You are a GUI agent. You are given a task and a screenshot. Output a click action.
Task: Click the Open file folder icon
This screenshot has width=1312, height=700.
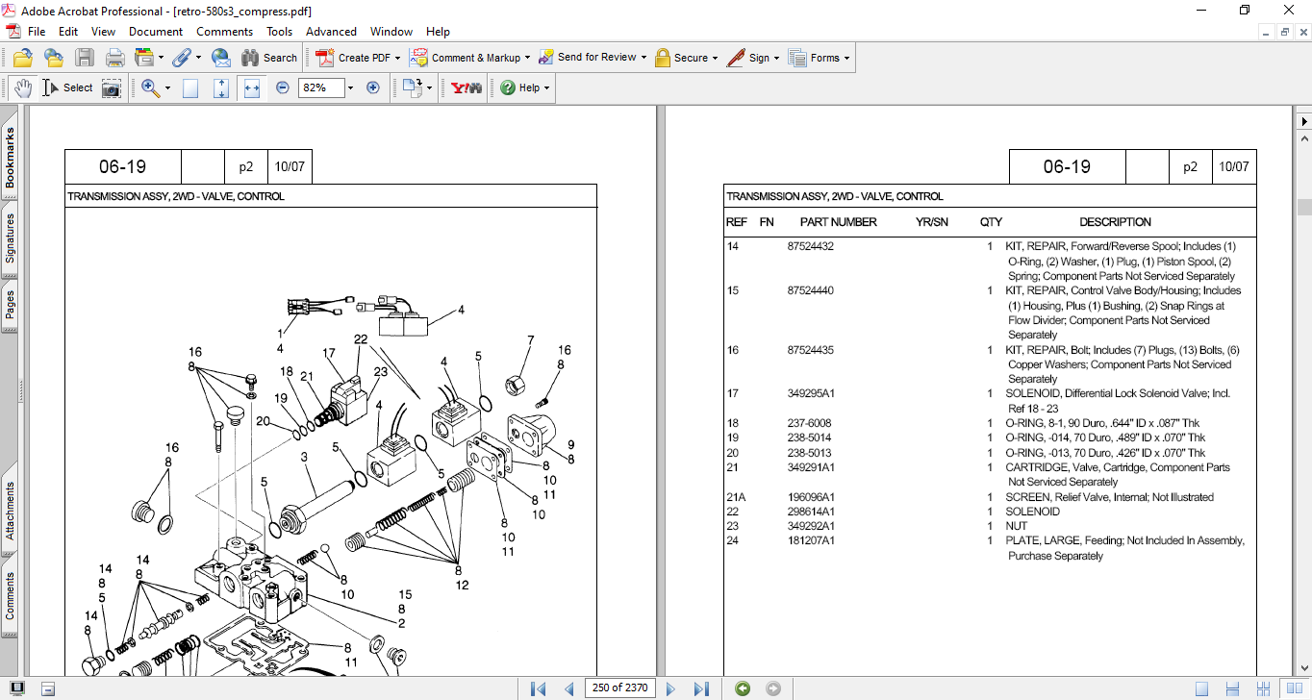click(x=23, y=58)
